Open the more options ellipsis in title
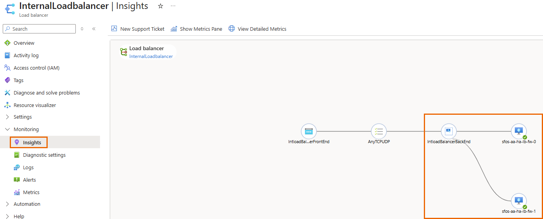The height and width of the screenshot is (219, 543). tap(173, 6)
